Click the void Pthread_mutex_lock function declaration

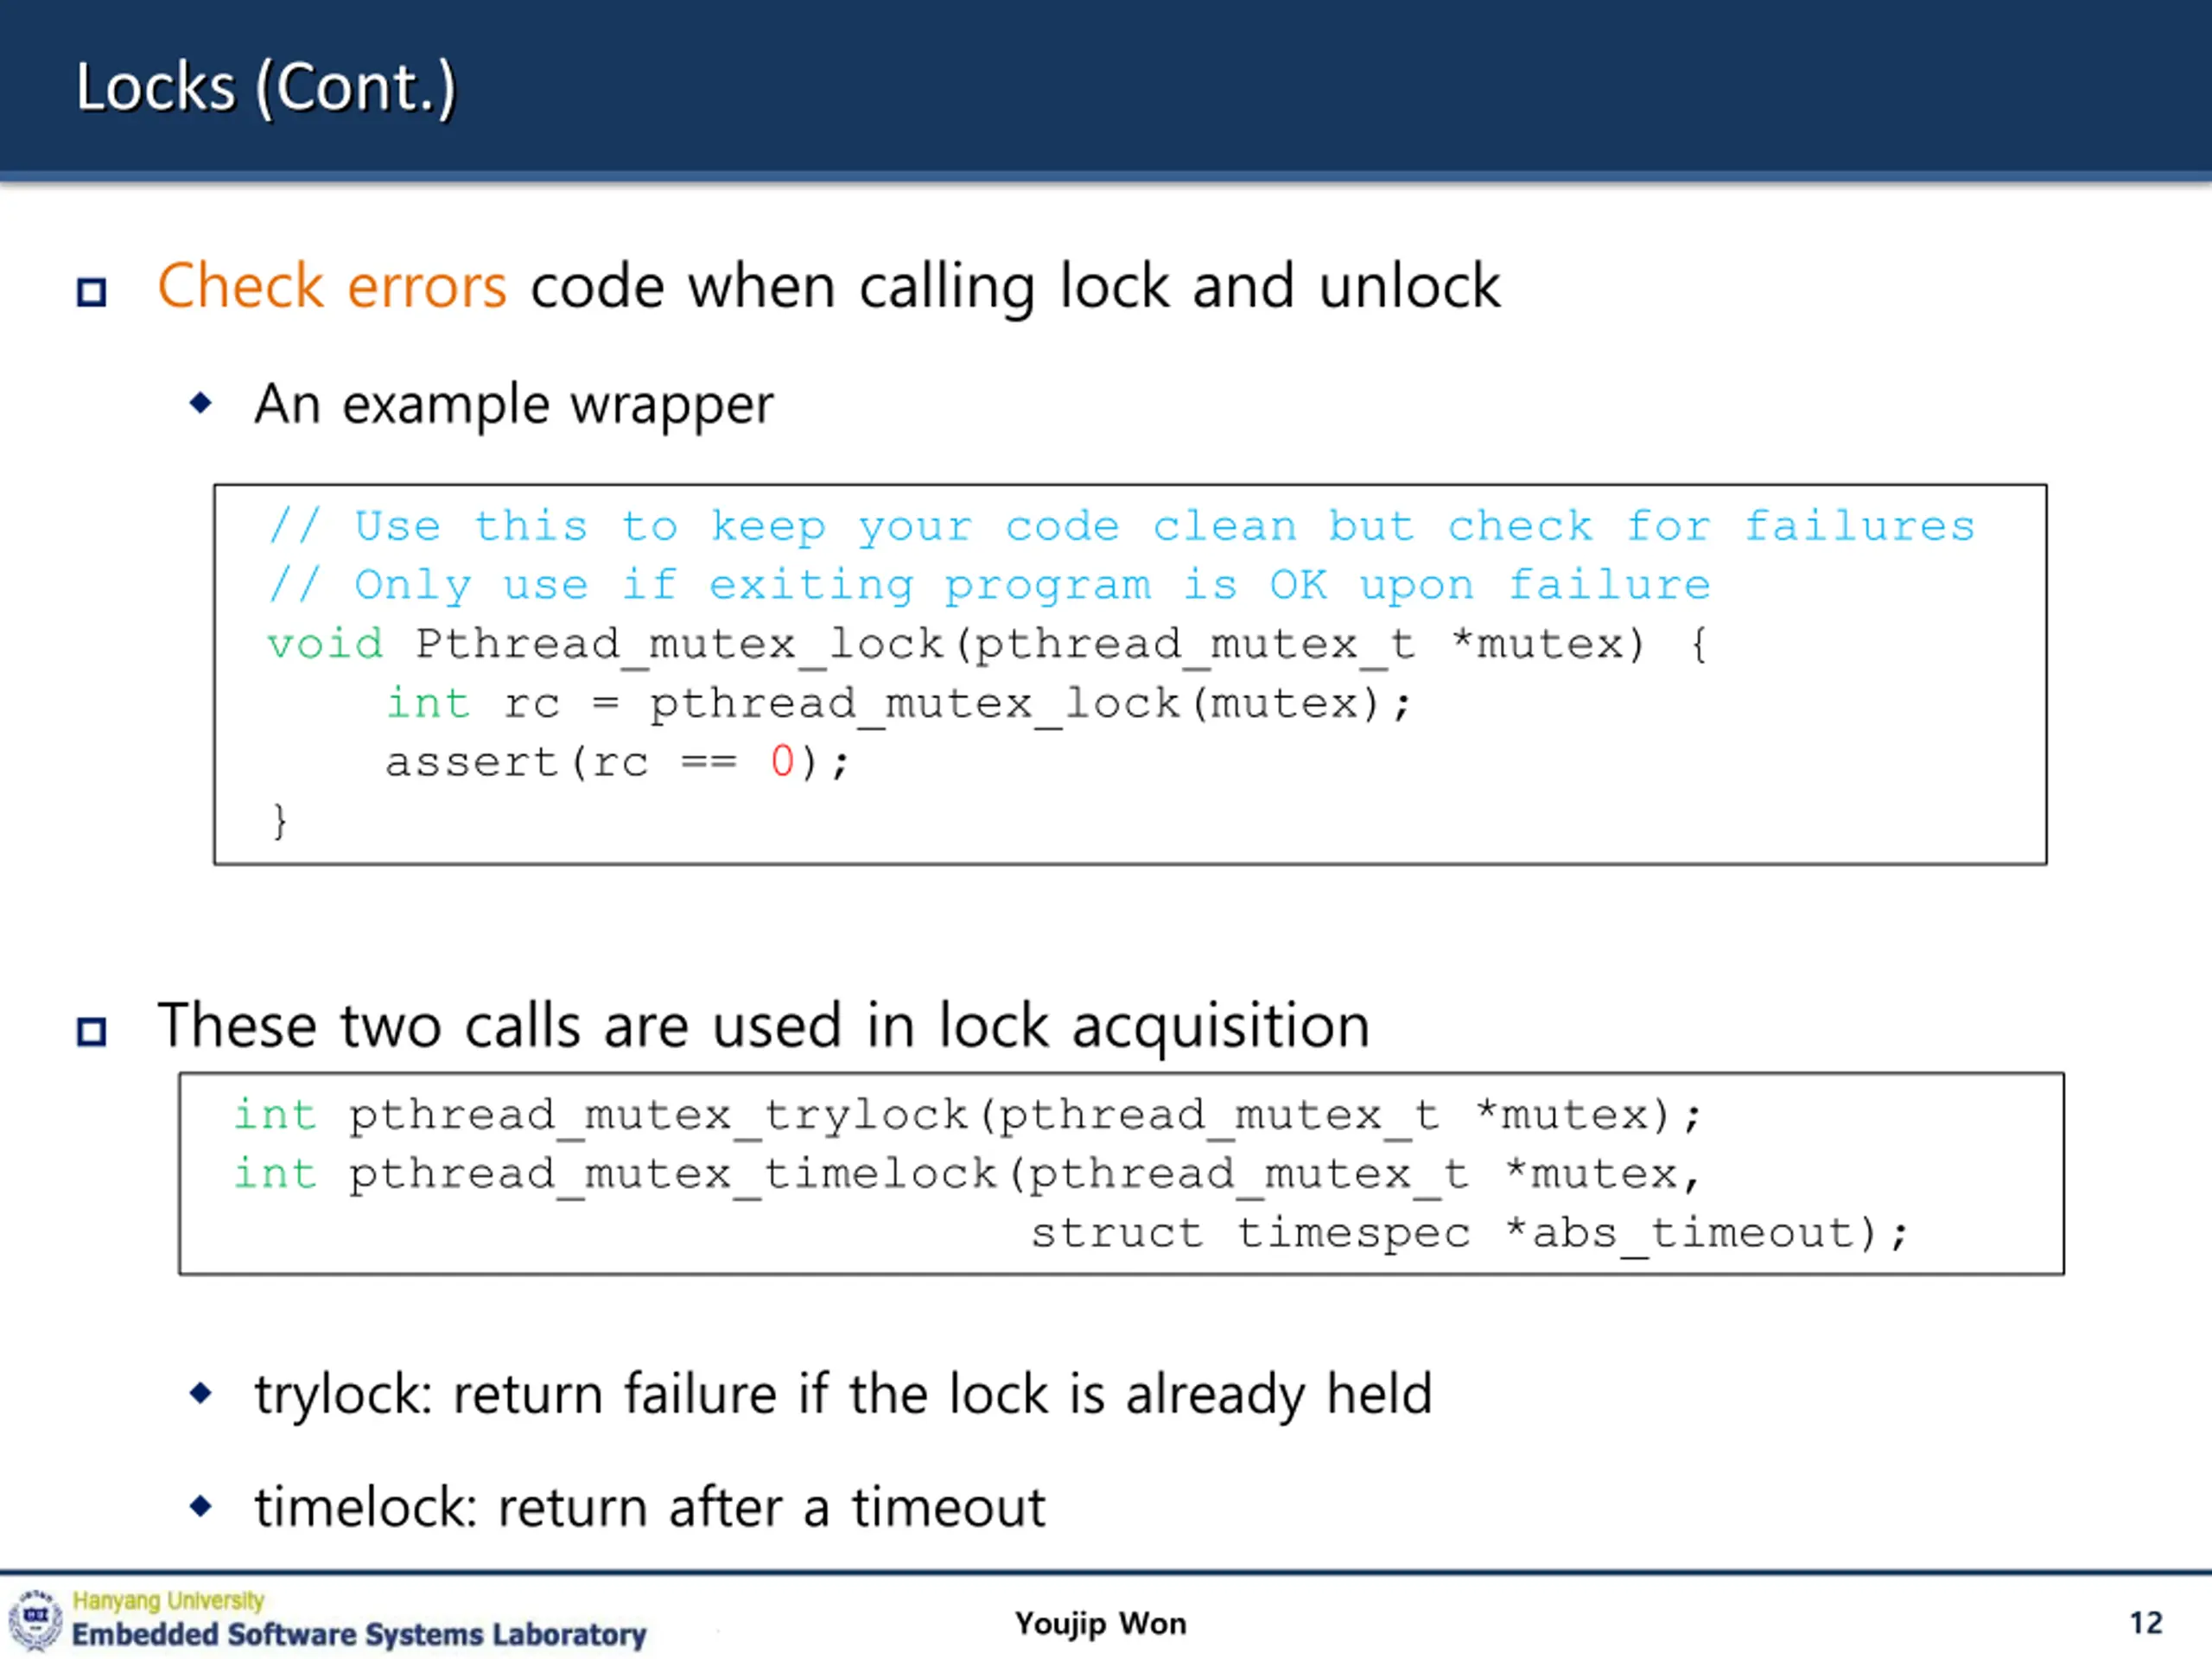click(x=988, y=645)
